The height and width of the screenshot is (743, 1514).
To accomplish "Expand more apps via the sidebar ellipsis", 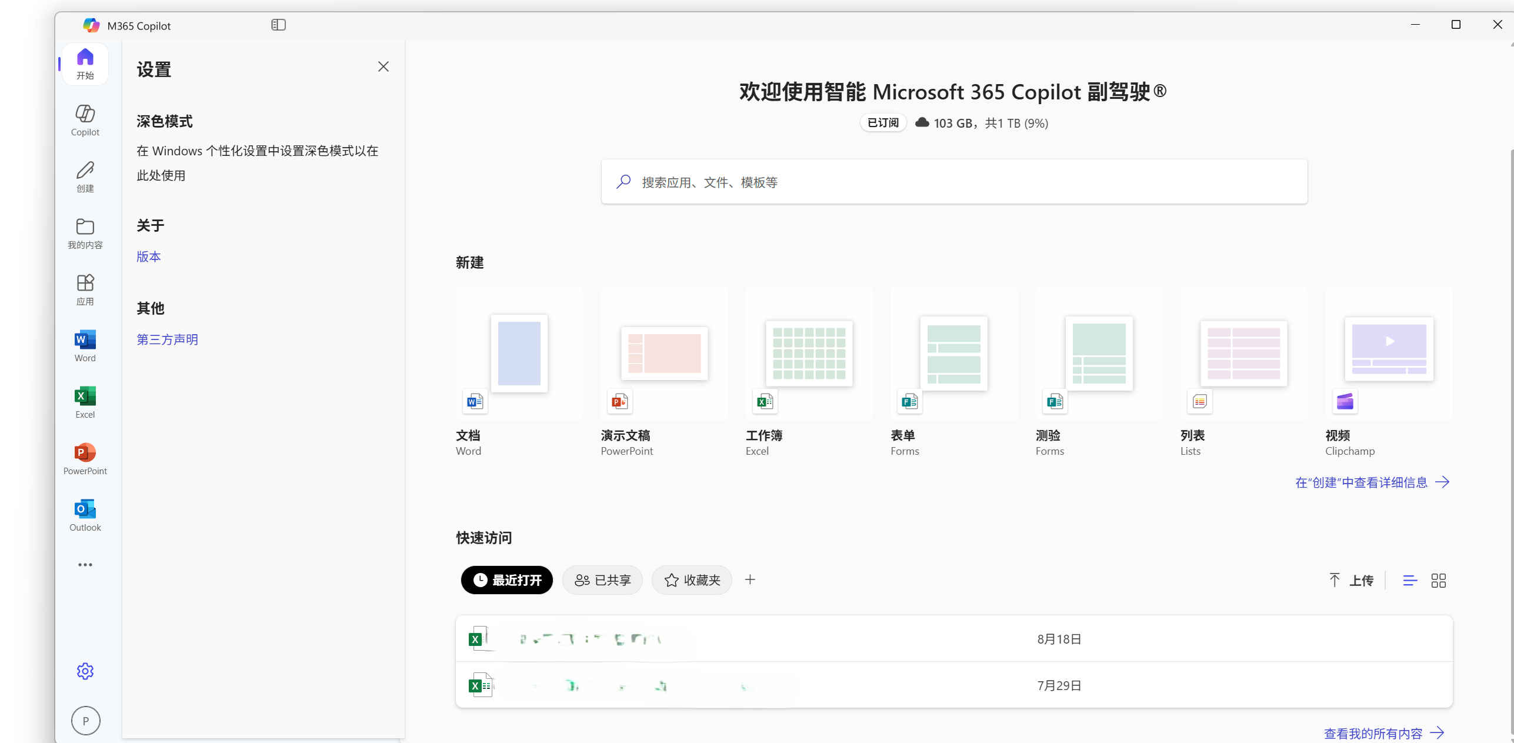I will [x=85, y=564].
